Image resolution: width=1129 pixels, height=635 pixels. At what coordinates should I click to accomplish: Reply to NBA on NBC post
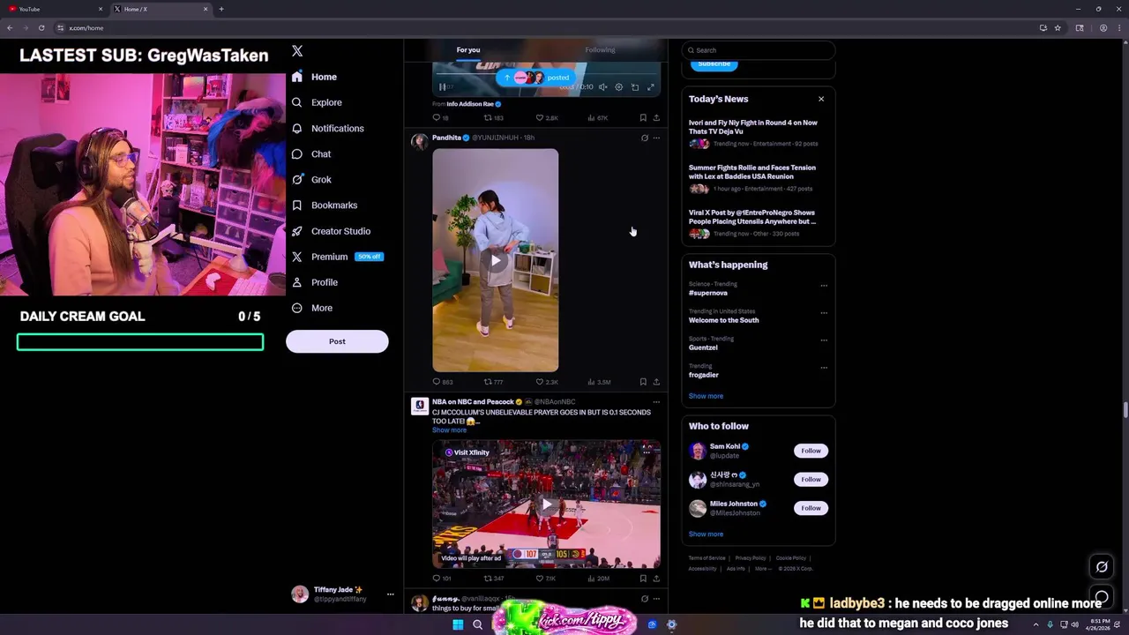(x=441, y=579)
